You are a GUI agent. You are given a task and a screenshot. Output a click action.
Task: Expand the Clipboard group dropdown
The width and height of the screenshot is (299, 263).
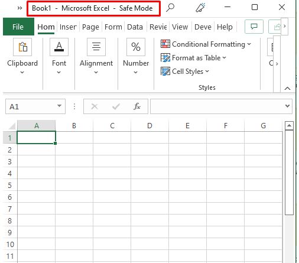click(x=22, y=73)
